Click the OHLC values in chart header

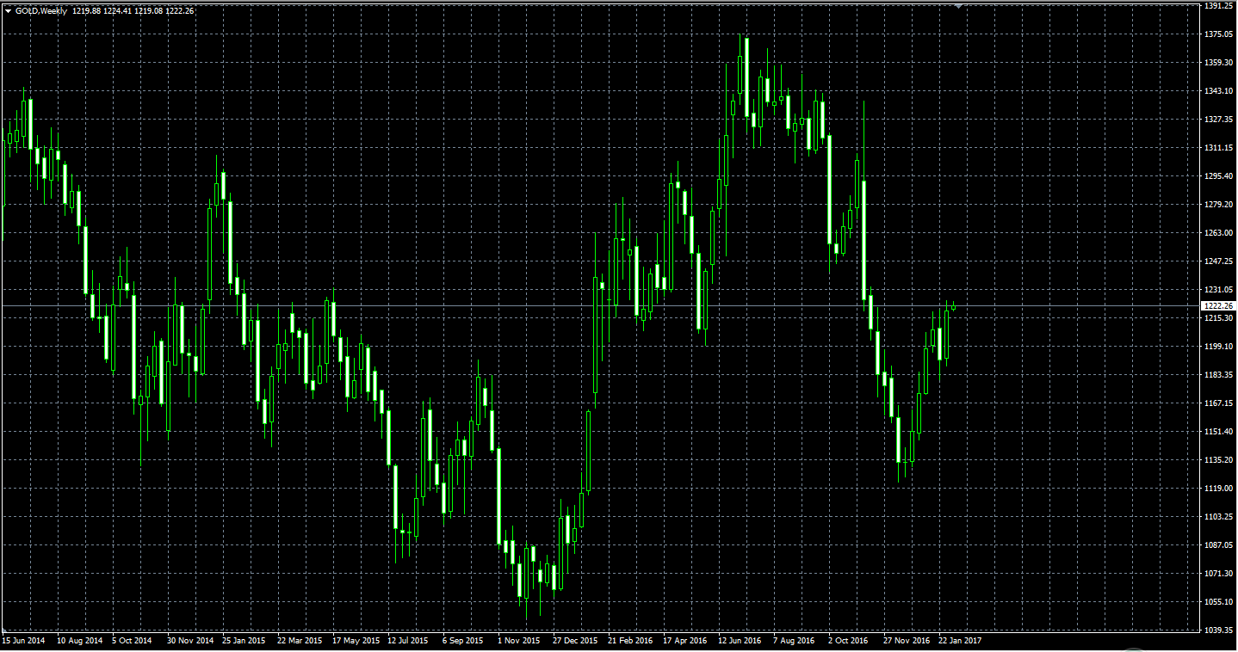(133, 11)
